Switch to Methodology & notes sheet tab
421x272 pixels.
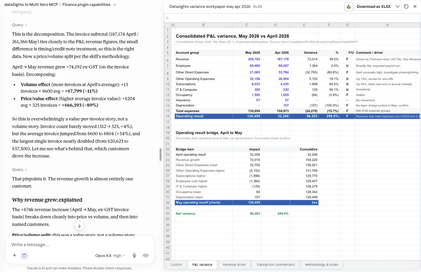321,264
